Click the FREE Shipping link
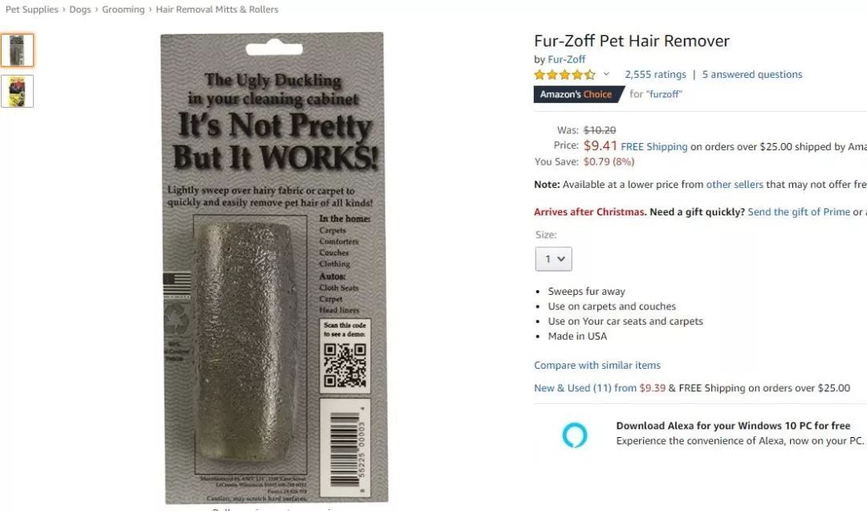 click(654, 147)
